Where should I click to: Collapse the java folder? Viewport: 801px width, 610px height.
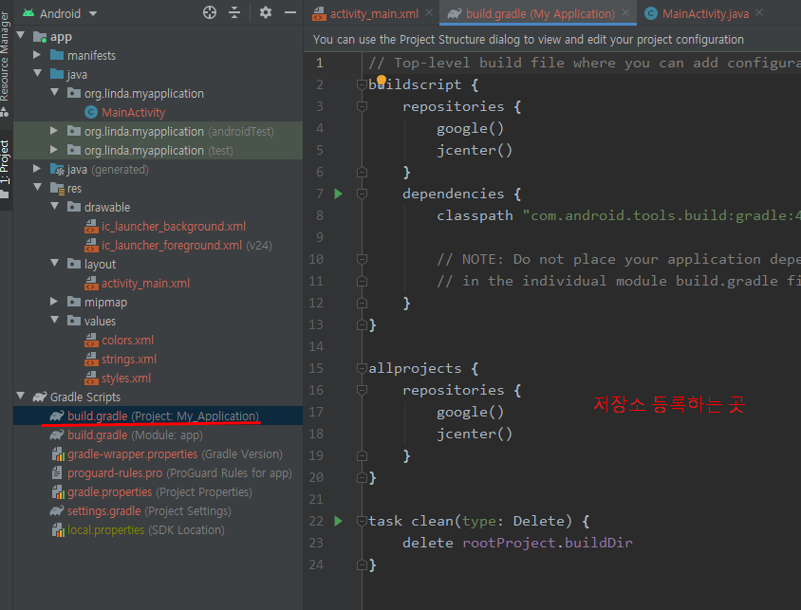pos(38,73)
